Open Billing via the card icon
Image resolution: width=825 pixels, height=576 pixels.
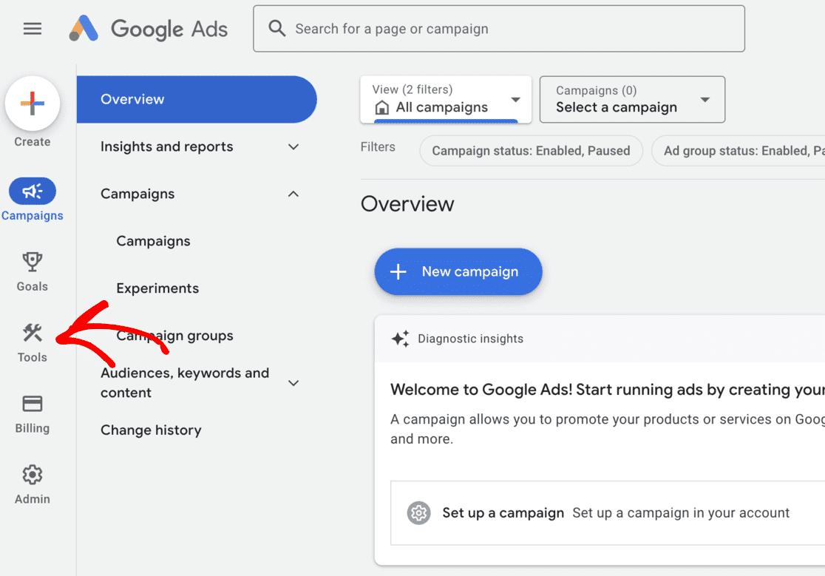[32, 404]
